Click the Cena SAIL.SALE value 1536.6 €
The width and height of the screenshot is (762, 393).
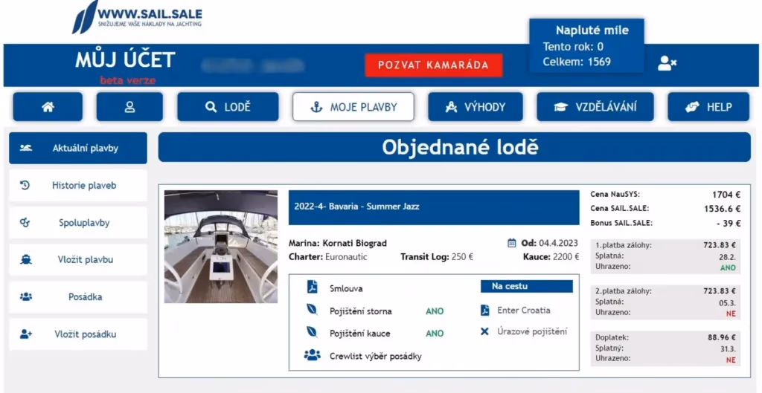point(722,209)
